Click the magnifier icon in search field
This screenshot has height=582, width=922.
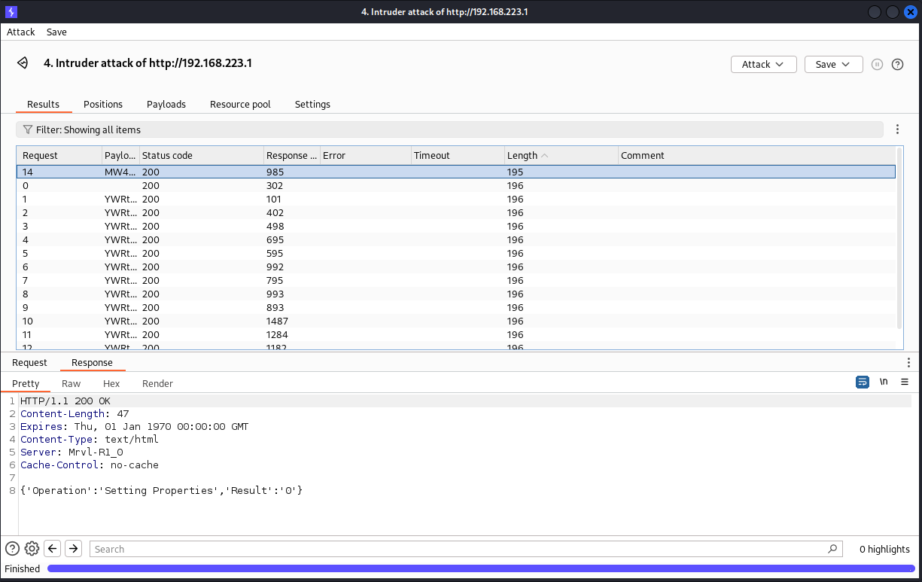click(832, 549)
